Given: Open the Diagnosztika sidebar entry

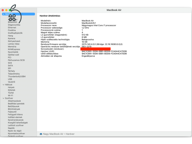Looking at the screenshot, I should (14, 25).
